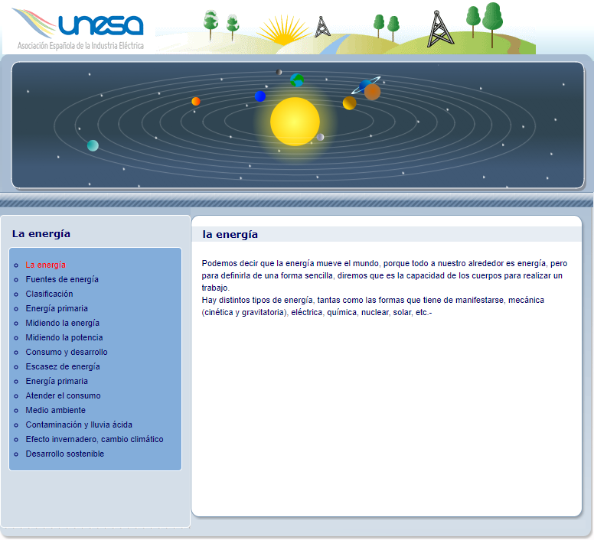Screen dimensions: 594x540
Task: Click the large black transmission tower in the header
Action: (x=440, y=28)
